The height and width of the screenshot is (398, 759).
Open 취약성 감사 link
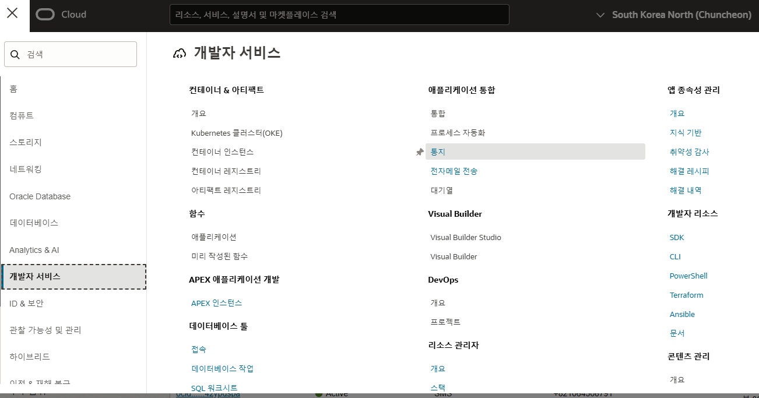point(690,152)
